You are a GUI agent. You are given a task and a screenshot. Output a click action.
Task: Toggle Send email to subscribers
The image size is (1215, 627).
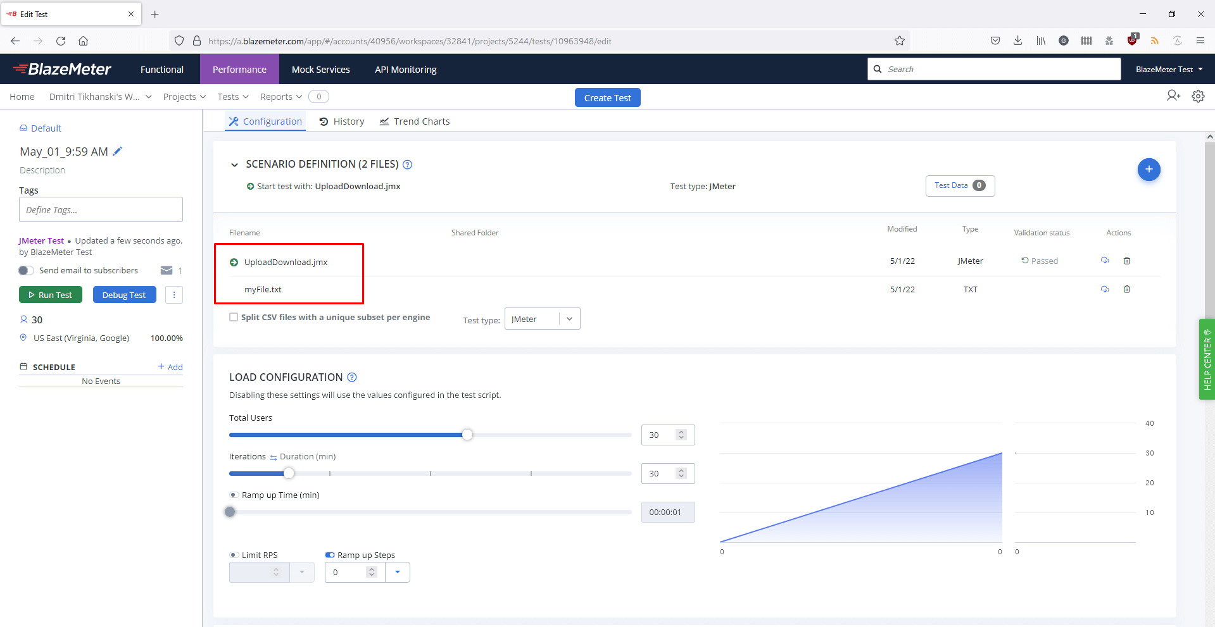pos(26,270)
